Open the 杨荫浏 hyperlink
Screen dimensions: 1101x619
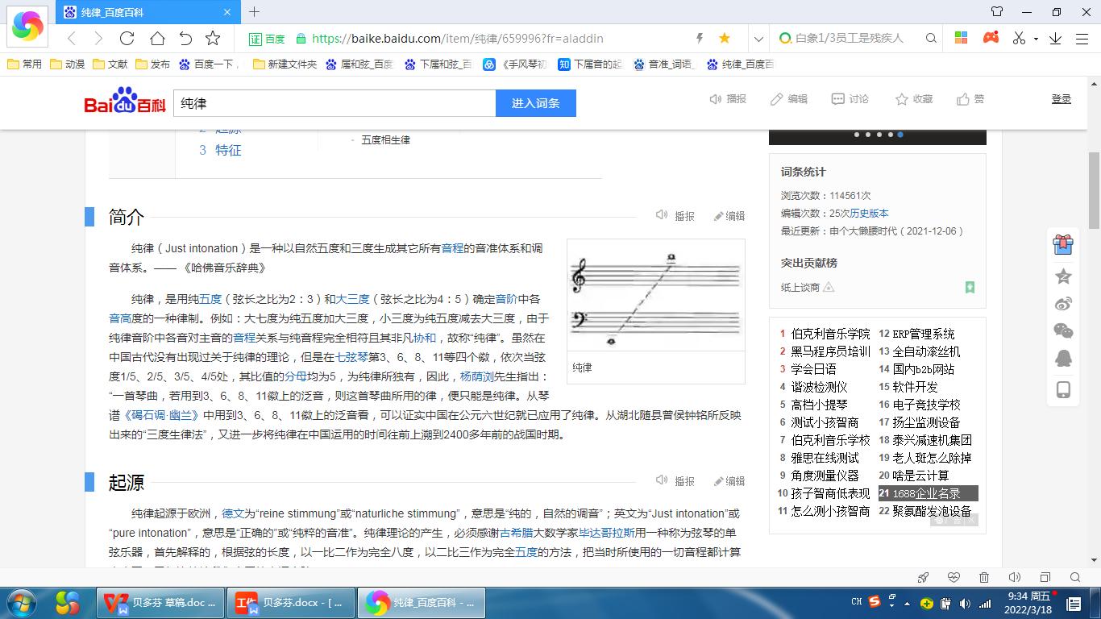pyautogui.click(x=476, y=376)
